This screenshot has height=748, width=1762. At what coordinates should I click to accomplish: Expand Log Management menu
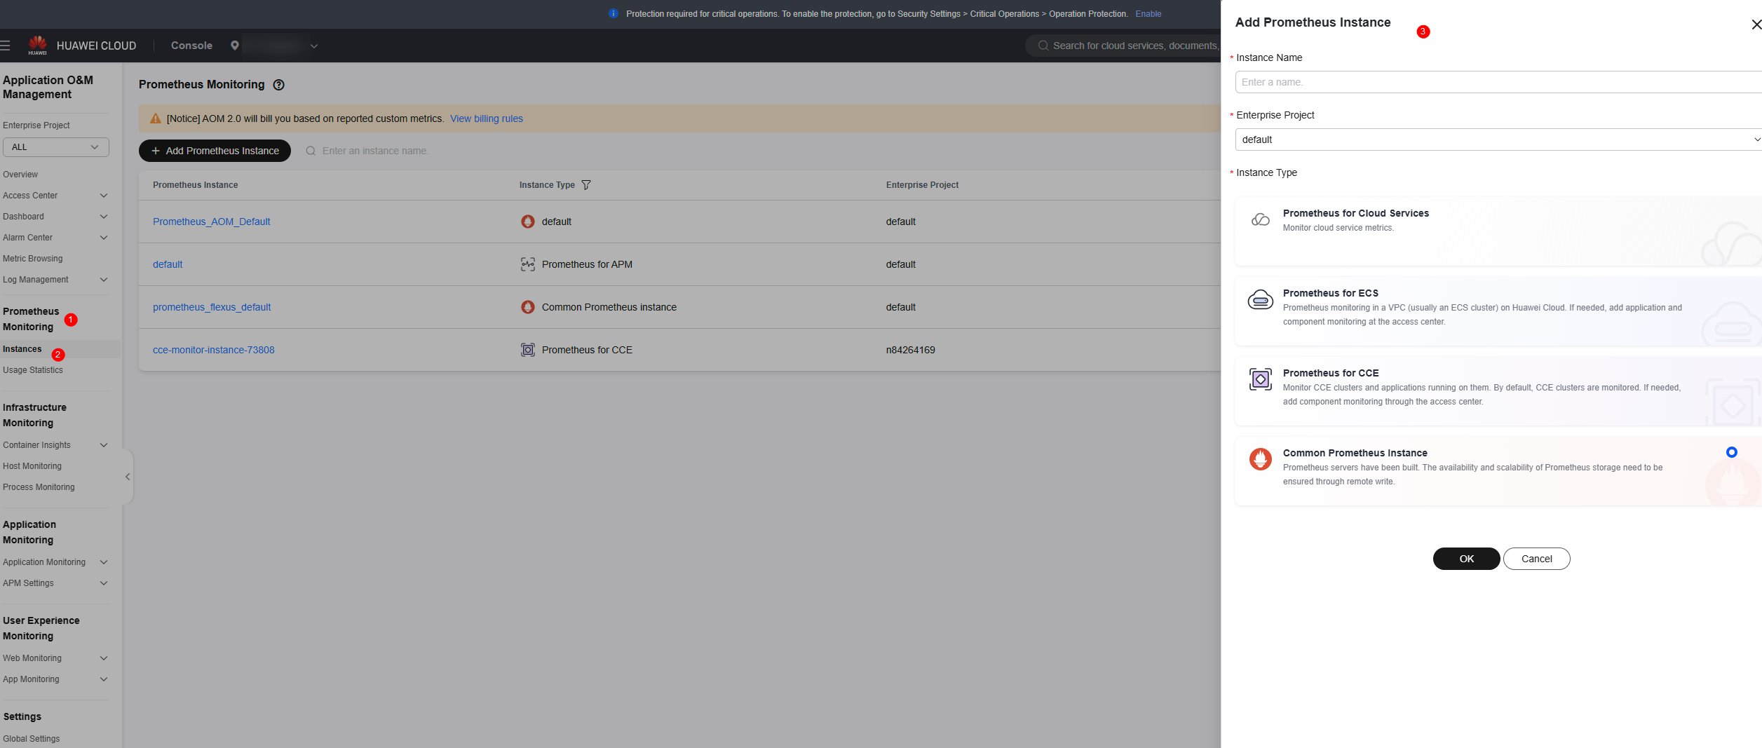coord(104,280)
